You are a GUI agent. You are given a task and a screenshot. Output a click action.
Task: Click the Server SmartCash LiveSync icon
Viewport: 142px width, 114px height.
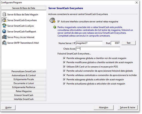(4, 26)
